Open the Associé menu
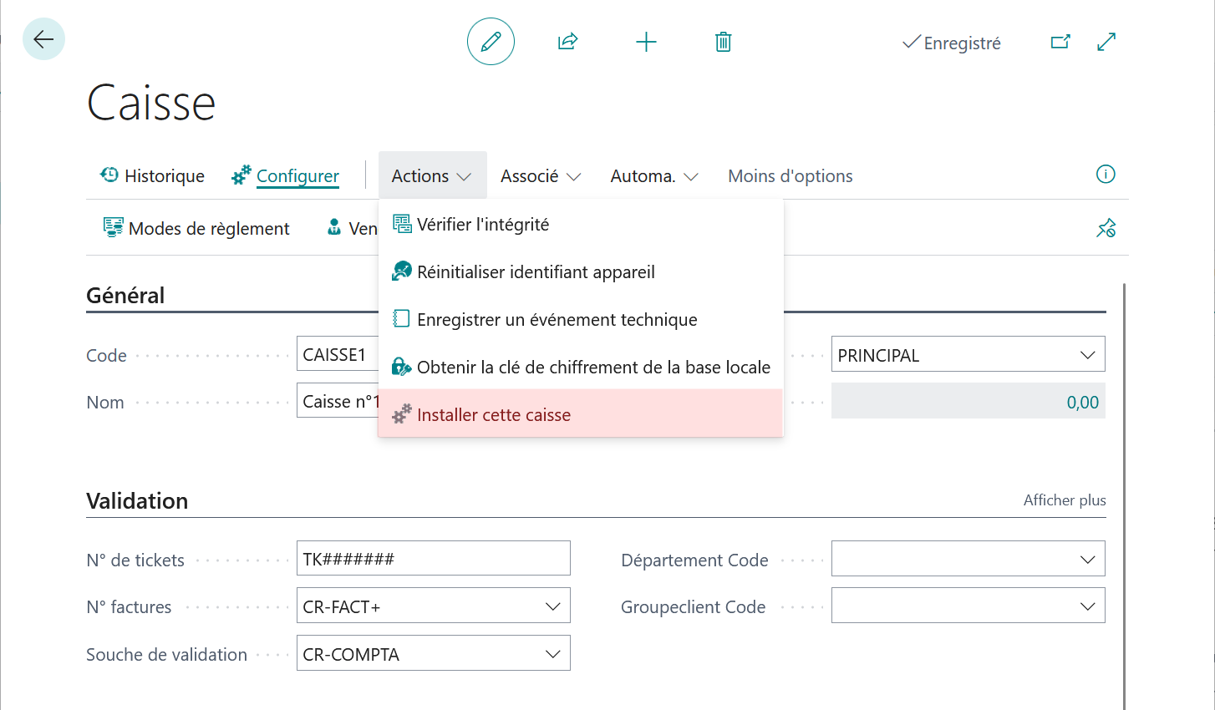 pyautogui.click(x=541, y=176)
